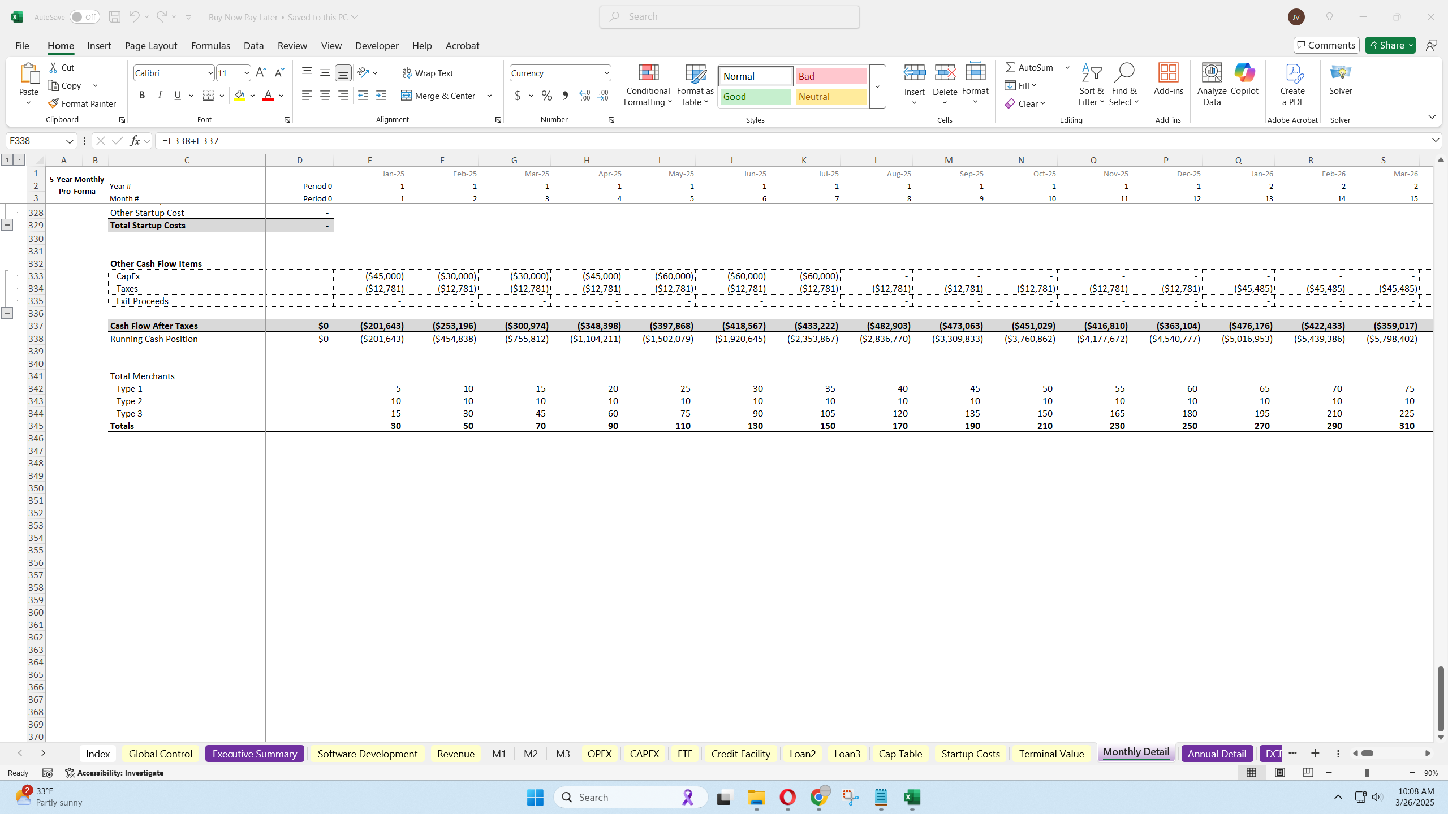Click the Share button
The height and width of the screenshot is (814, 1448).
coord(1390,45)
